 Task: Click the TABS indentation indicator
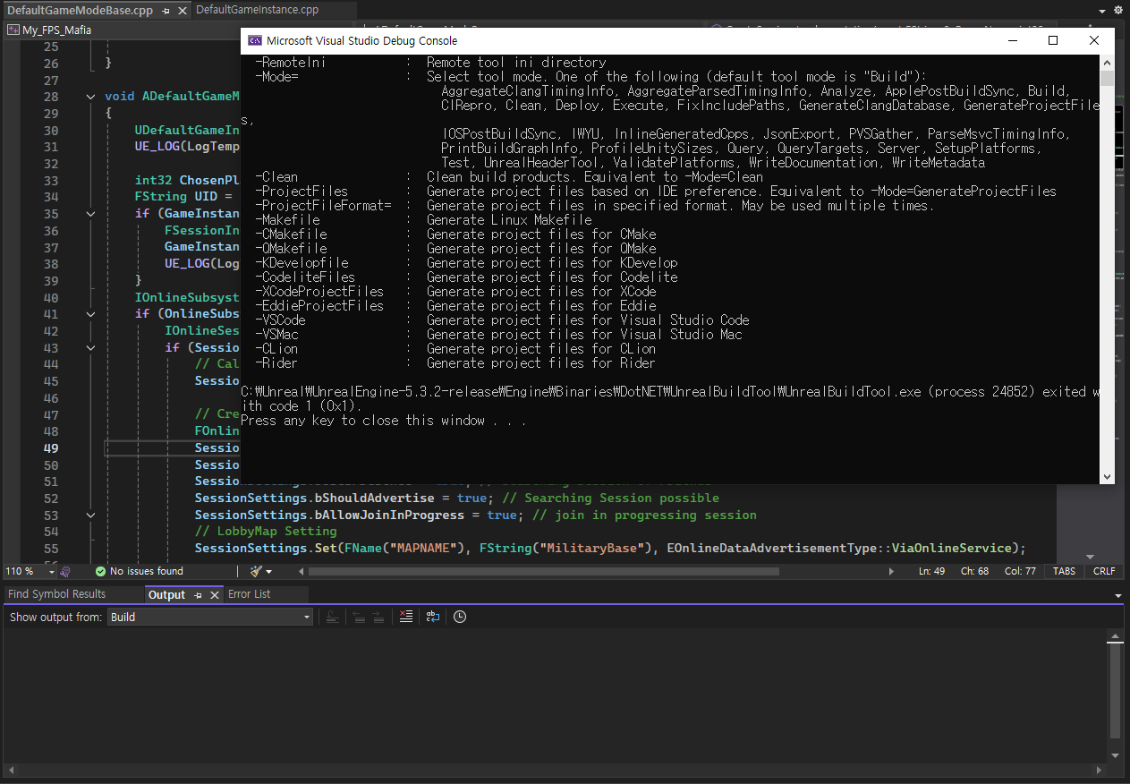click(x=1064, y=571)
